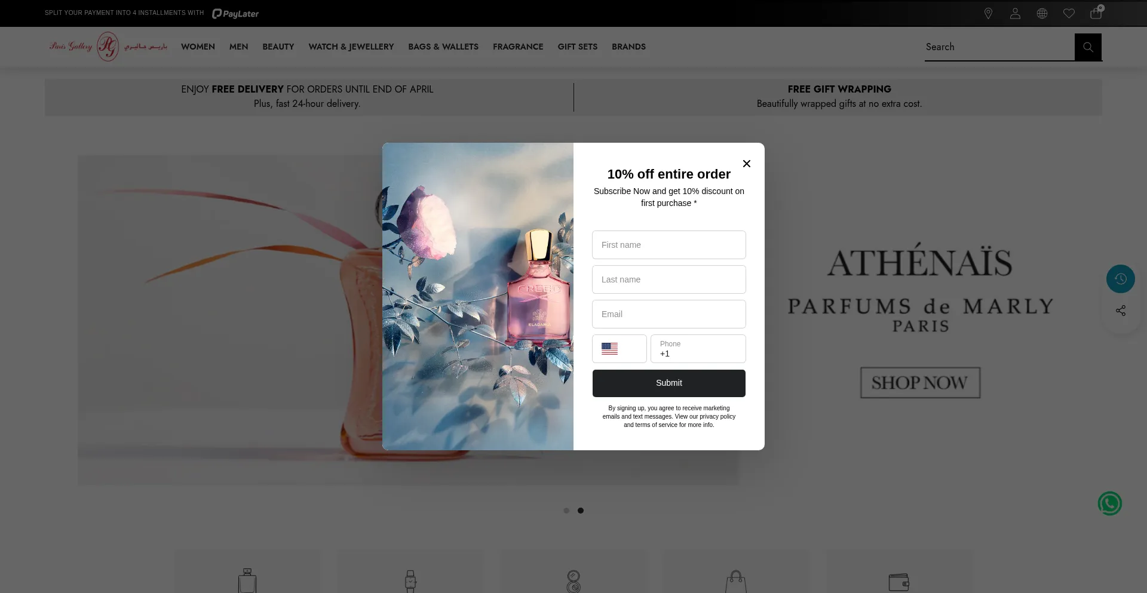Click the share icon on the side

click(x=1120, y=311)
